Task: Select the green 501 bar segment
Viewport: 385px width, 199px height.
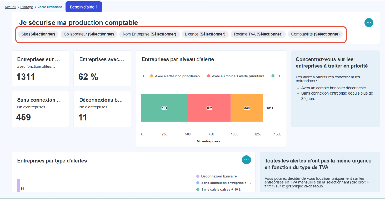Action: (x=165, y=108)
